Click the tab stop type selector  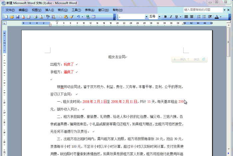pos(5,23)
